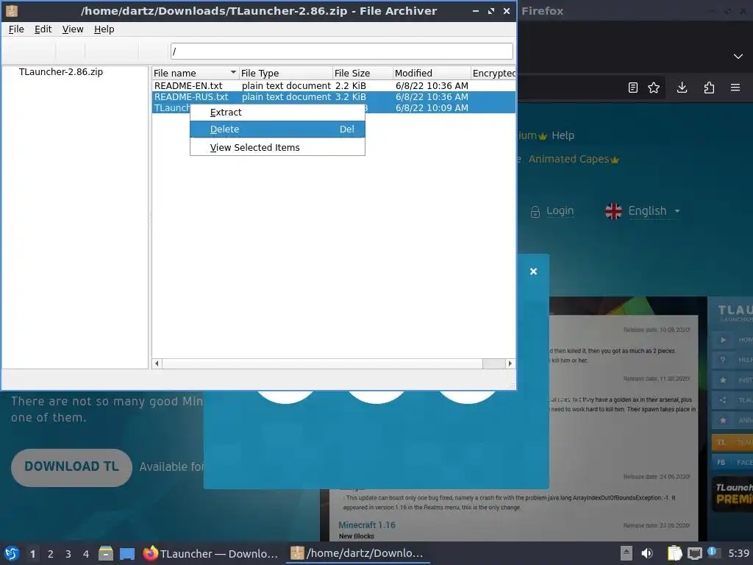Switch to TLauncher Firefox taskbar entry
The width and height of the screenshot is (753, 565).
[x=211, y=553]
